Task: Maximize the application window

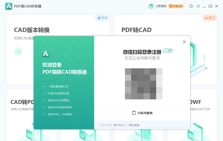Action: click(211, 6)
